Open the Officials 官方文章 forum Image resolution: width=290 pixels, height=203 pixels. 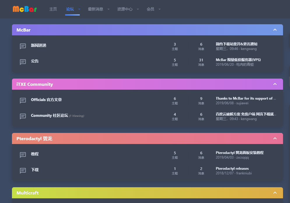(x=46, y=100)
